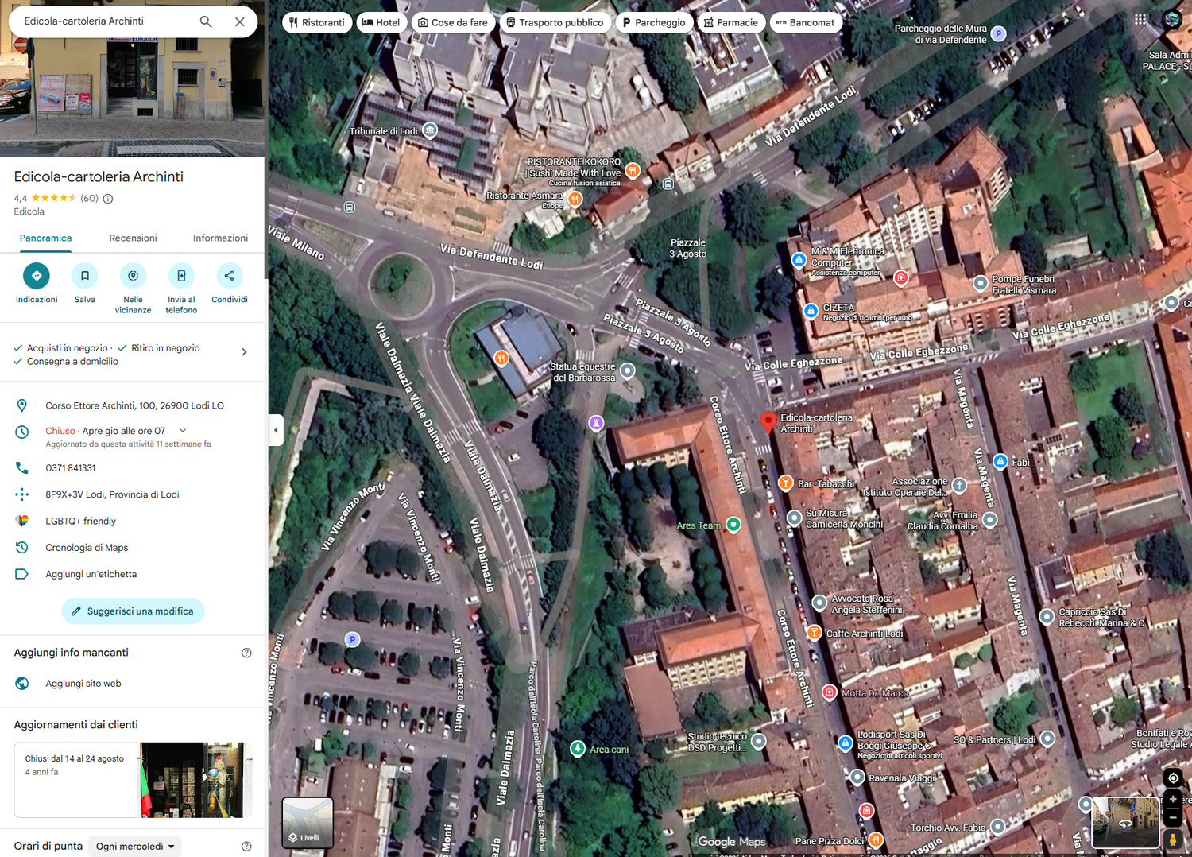Open Ogni mercoledì day dropdown
The width and height of the screenshot is (1192, 857).
pyautogui.click(x=135, y=847)
